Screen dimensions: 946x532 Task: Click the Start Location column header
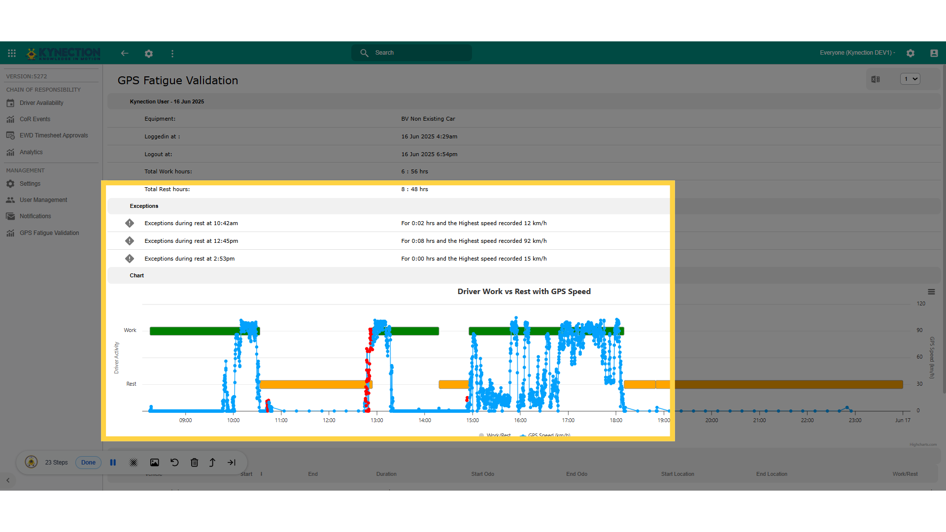(x=677, y=474)
